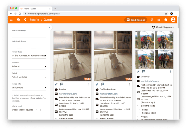The image size is (187, 130).
Task: Click the basket icon beside Giveaway
Action: click(138, 77)
